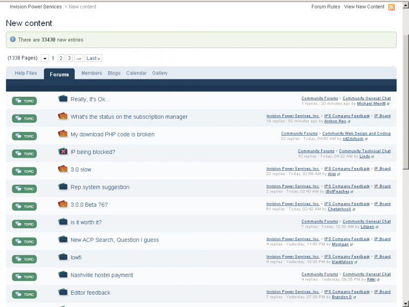Open Community Web Design and Coding link
Image resolution: width=409 pixels, height=307 pixels.
(x=356, y=134)
